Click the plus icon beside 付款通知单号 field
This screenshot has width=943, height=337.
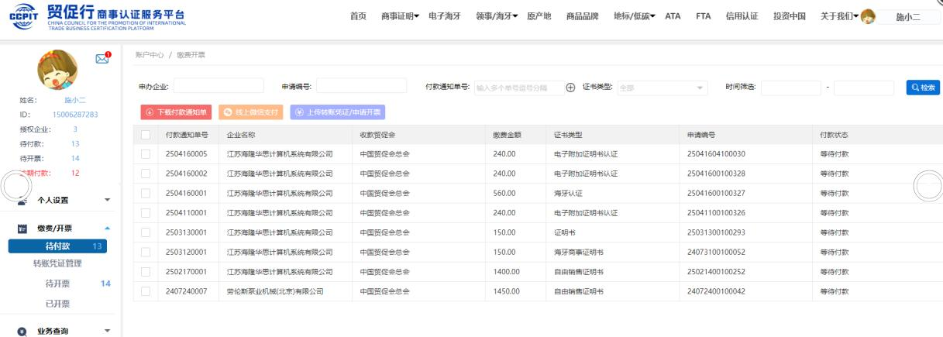pos(571,88)
